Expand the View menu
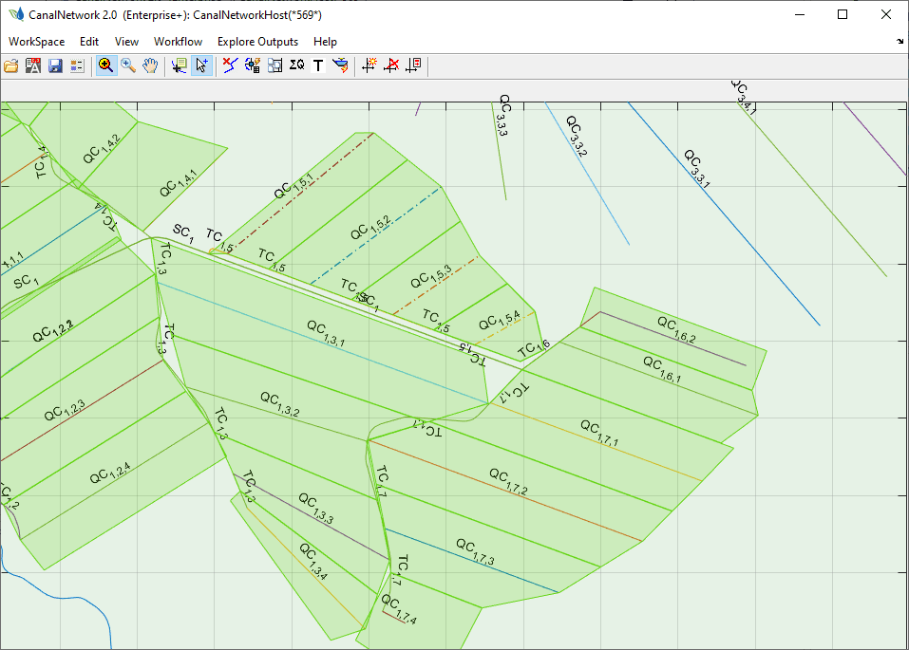 click(126, 42)
